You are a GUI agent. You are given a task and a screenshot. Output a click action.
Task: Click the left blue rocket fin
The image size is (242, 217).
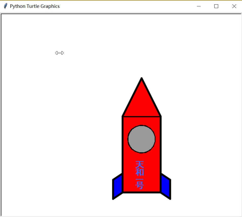(x=118, y=187)
